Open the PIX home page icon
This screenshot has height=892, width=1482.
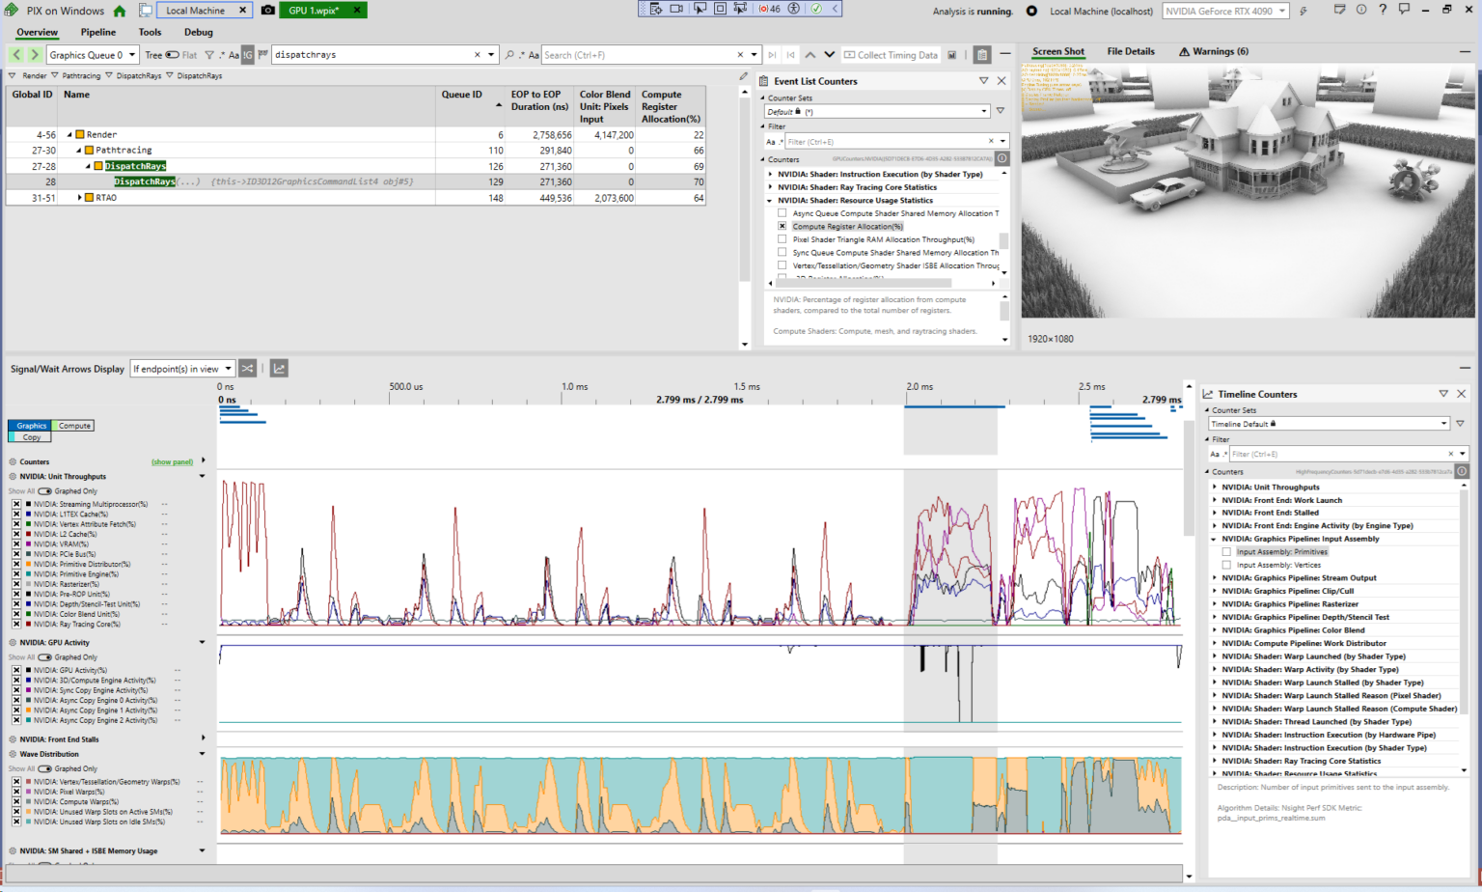[x=120, y=11]
